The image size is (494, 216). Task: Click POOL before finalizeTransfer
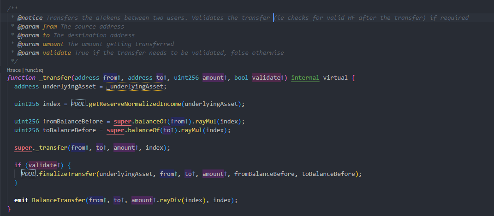click(x=28, y=174)
